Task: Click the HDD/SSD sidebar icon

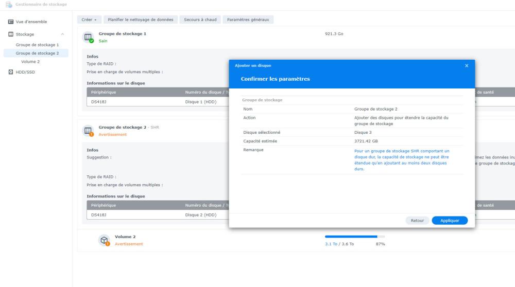Action: [x=11, y=72]
